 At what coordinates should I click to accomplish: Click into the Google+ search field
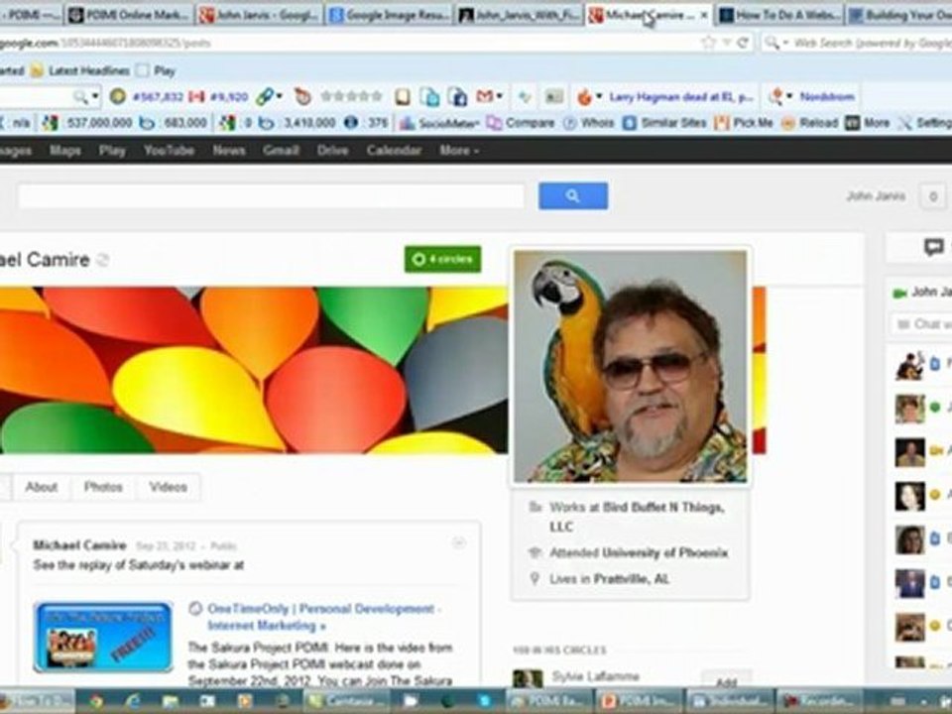tap(271, 196)
